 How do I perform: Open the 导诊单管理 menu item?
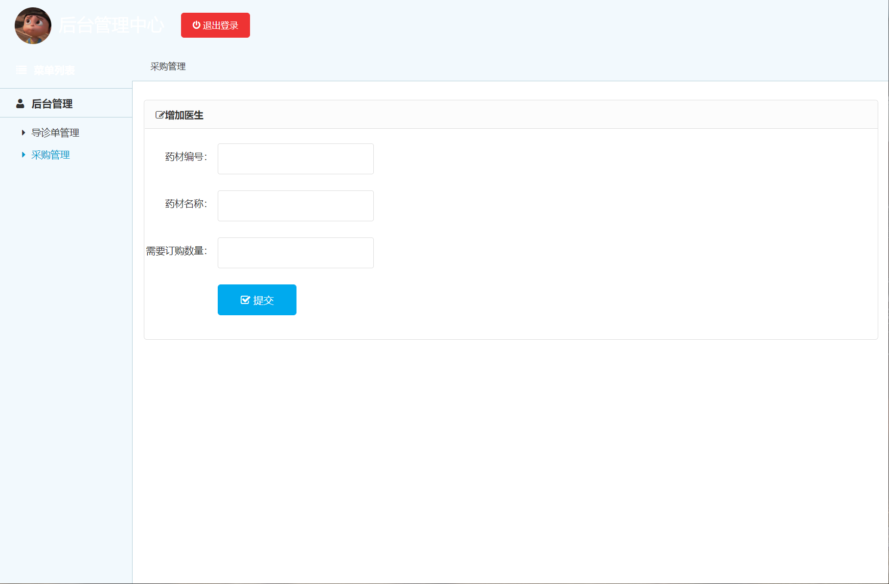55,133
